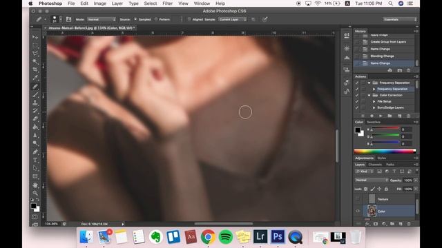Switch to the Swatches tab
The width and height of the screenshot is (442, 248).
[x=374, y=122]
